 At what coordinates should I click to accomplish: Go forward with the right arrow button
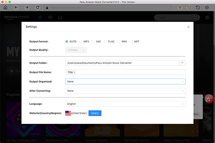click(x=27, y=7)
